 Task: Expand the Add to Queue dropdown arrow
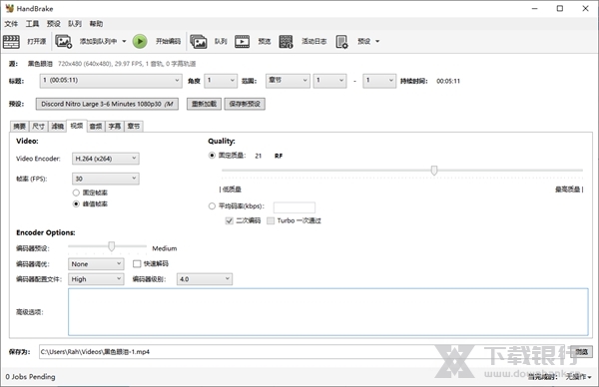click(124, 41)
